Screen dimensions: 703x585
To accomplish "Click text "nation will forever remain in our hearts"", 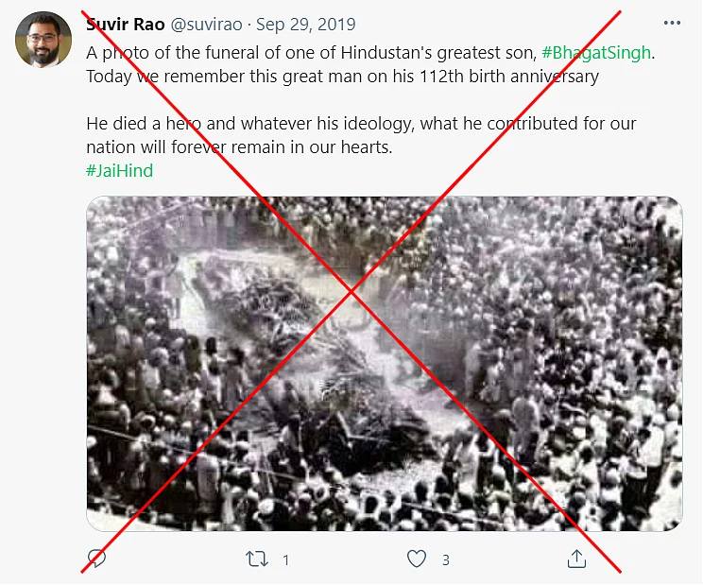I will [239, 147].
